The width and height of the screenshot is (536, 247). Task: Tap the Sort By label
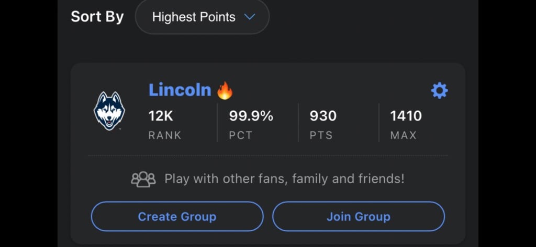click(x=97, y=17)
